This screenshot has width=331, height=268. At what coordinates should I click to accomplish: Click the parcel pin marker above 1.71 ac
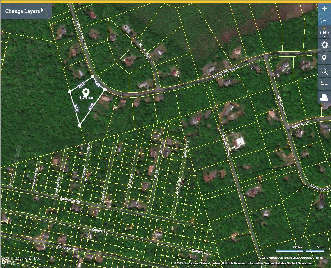click(x=85, y=93)
